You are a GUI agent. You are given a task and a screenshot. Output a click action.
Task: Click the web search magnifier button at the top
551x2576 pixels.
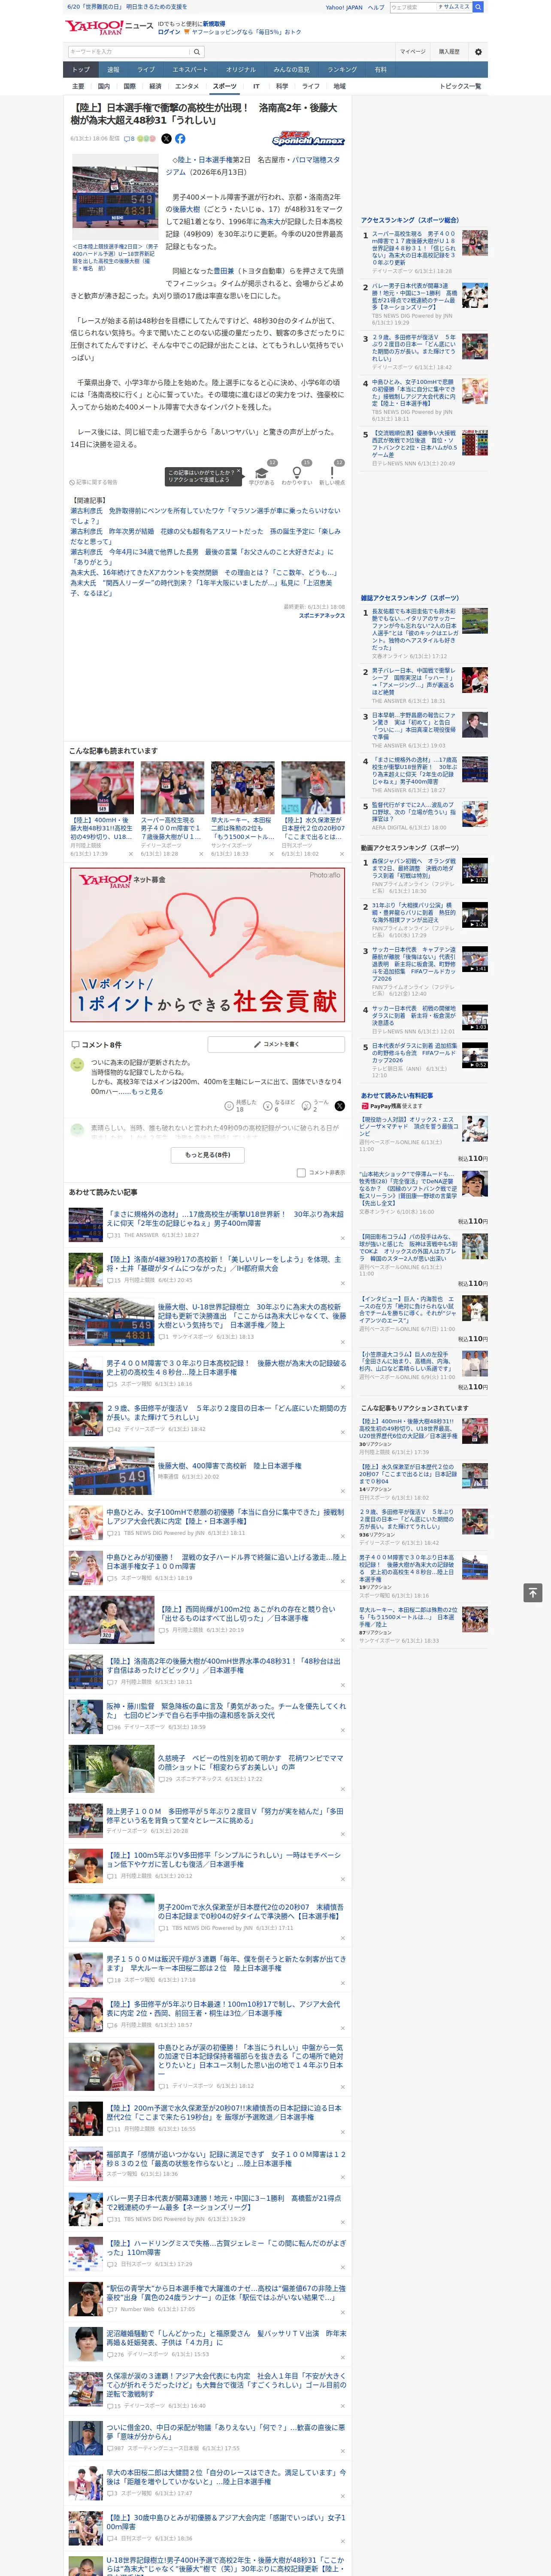pos(478,7)
